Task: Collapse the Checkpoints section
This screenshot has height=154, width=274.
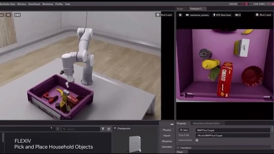Action: pos(115,128)
